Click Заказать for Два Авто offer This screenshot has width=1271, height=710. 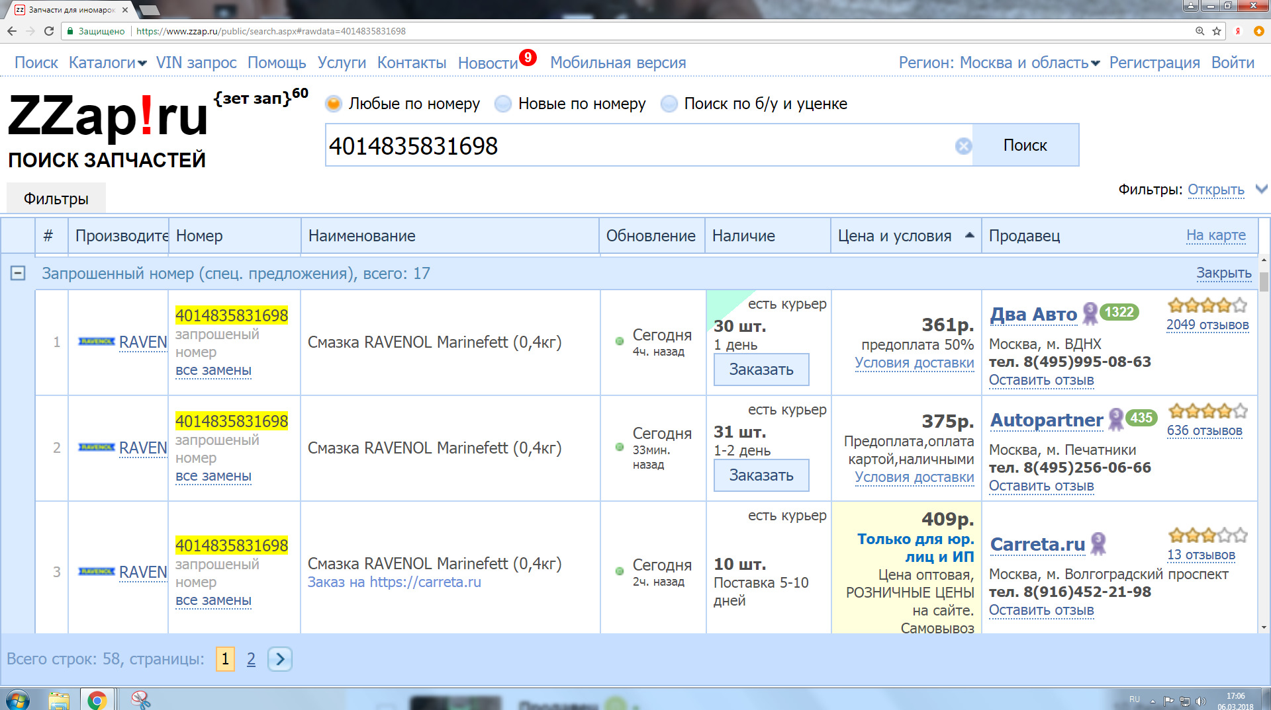point(761,370)
